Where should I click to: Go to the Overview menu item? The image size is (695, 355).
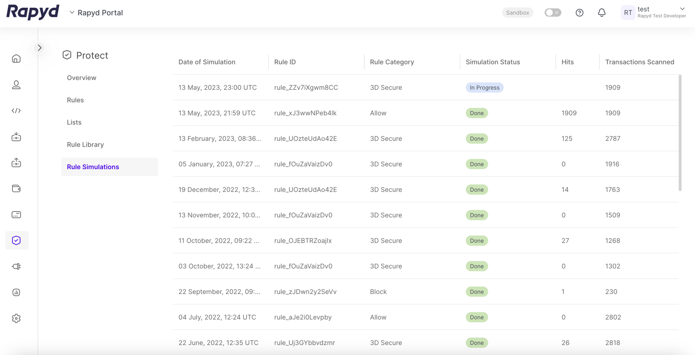coord(82,78)
